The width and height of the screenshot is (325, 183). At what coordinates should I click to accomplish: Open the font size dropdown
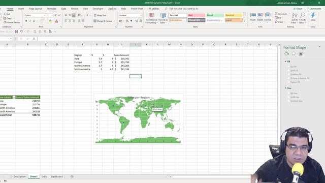click(52, 15)
